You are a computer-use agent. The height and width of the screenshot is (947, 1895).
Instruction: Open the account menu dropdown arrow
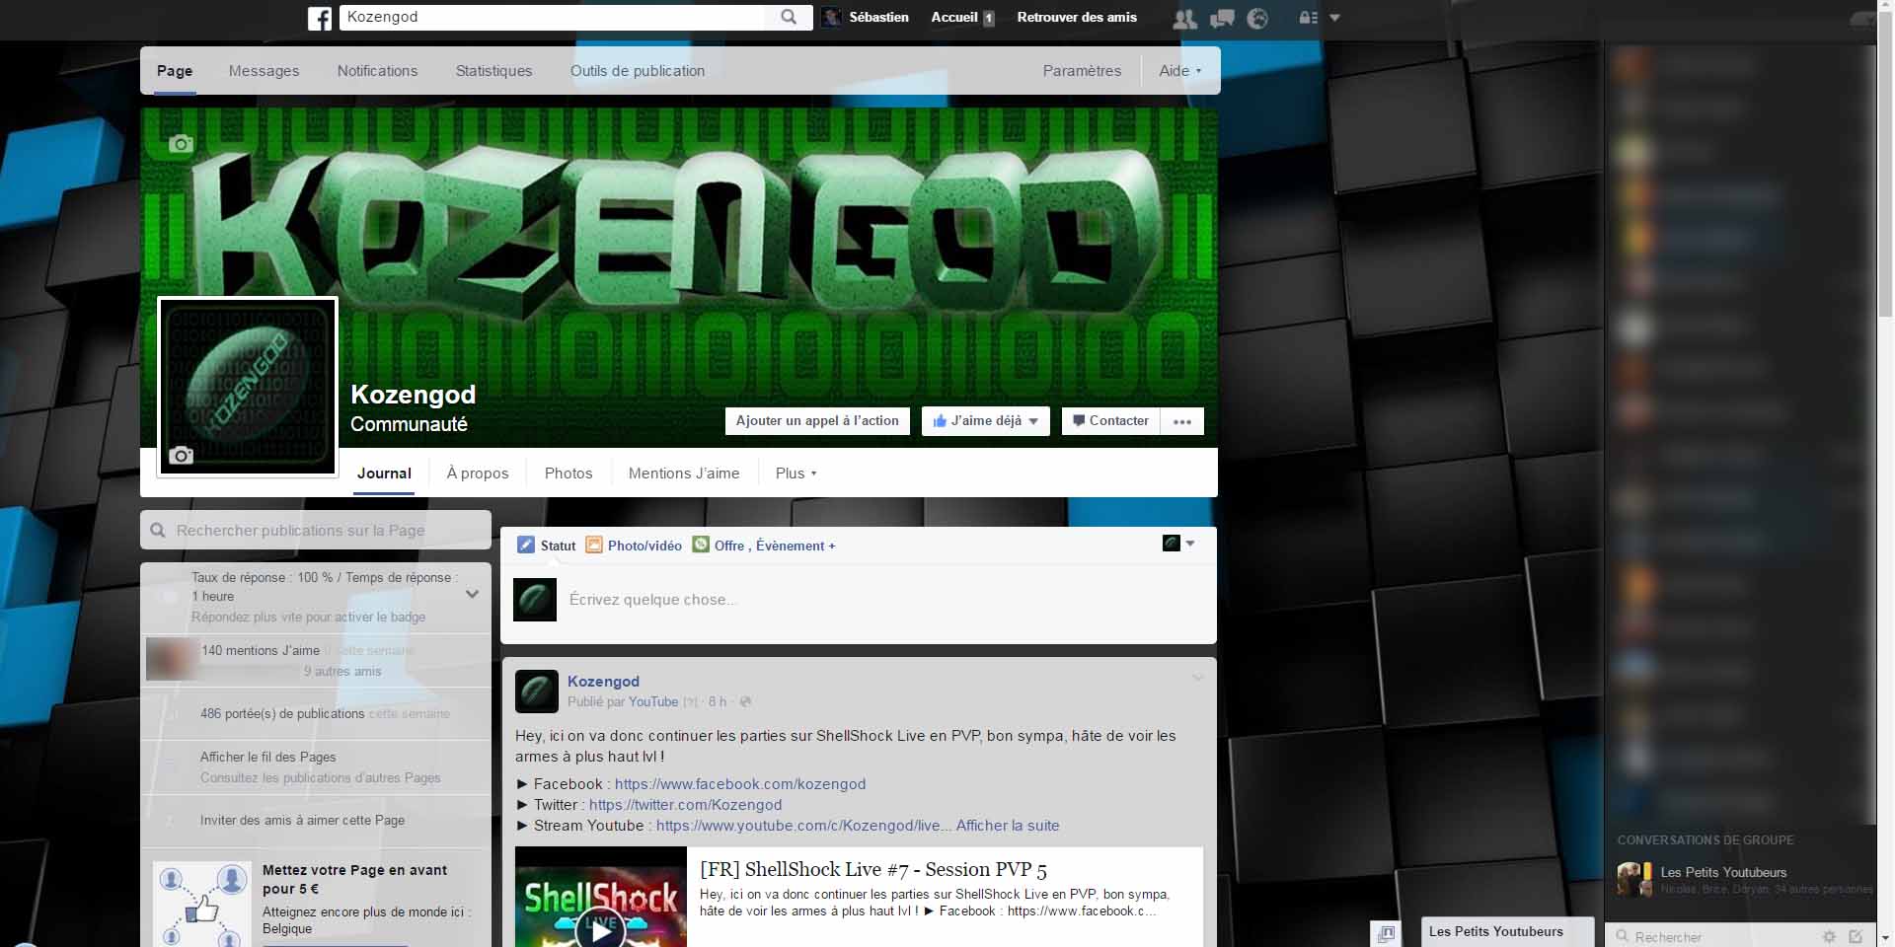(1334, 18)
